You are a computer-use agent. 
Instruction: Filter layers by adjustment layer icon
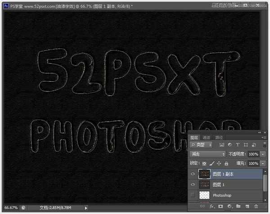pyautogui.click(x=229, y=145)
